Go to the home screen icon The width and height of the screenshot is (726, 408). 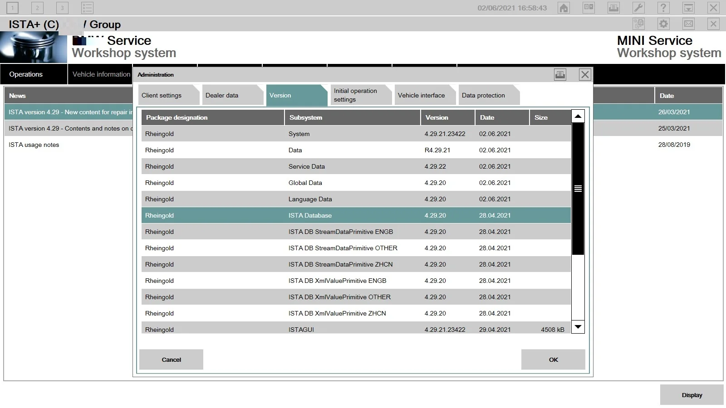point(564,8)
